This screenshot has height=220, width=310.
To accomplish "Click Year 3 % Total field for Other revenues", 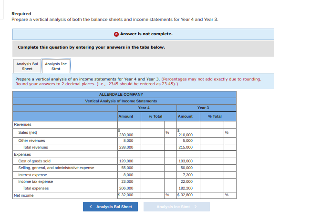I will click(x=212, y=140).
